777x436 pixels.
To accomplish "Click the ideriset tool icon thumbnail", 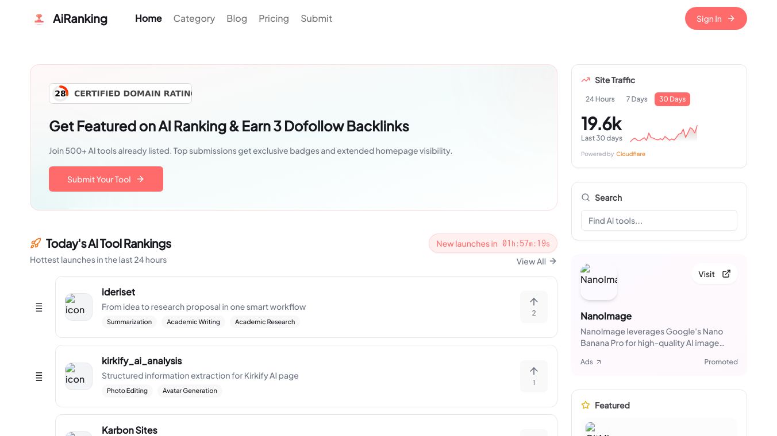I will pyautogui.click(x=78, y=307).
